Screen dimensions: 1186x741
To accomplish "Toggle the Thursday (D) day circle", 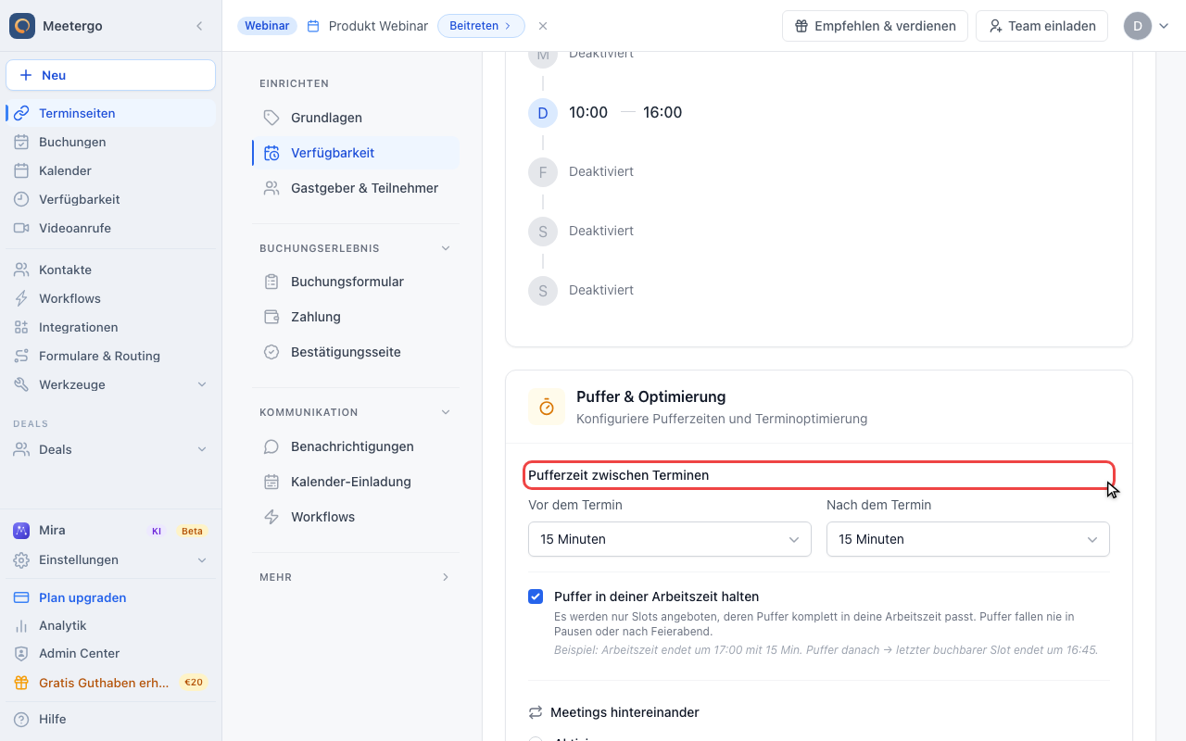I will (543, 113).
